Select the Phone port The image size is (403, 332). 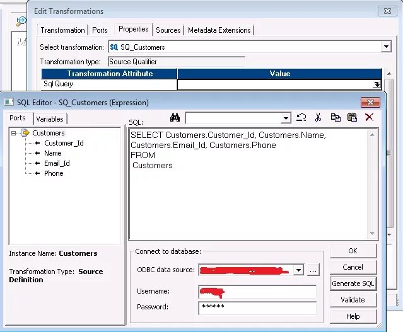(x=54, y=173)
